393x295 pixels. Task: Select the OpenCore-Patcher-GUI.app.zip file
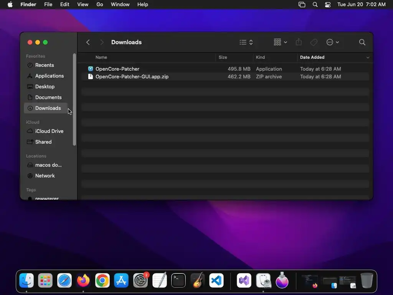pyautogui.click(x=225, y=76)
